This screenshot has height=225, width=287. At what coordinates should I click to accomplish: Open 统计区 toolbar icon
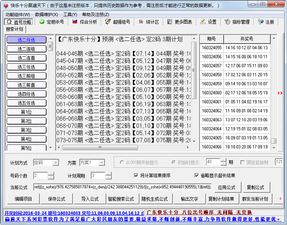point(141,22)
